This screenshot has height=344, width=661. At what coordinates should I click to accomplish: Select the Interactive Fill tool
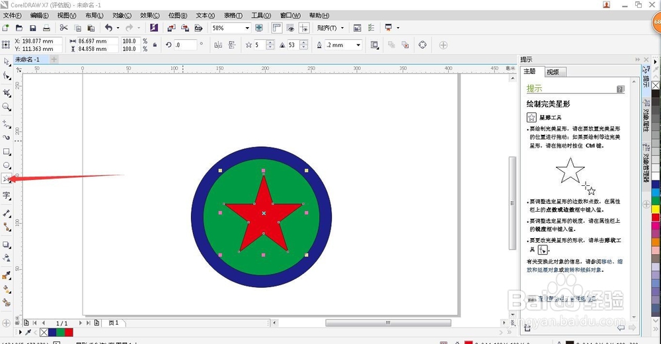pos(7,289)
